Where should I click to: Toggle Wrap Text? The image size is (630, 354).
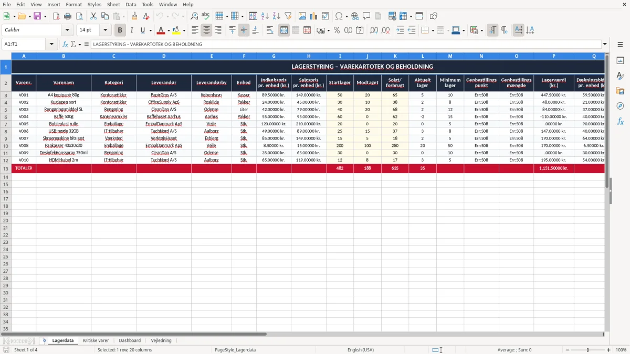point(270,30)
